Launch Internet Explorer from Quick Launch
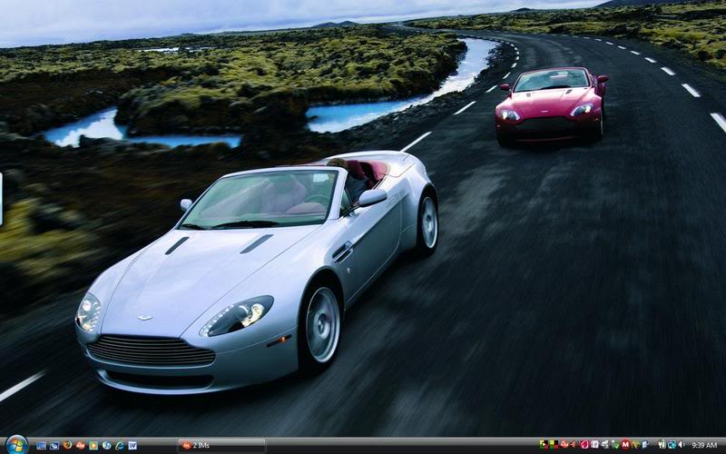 (120, 445)
